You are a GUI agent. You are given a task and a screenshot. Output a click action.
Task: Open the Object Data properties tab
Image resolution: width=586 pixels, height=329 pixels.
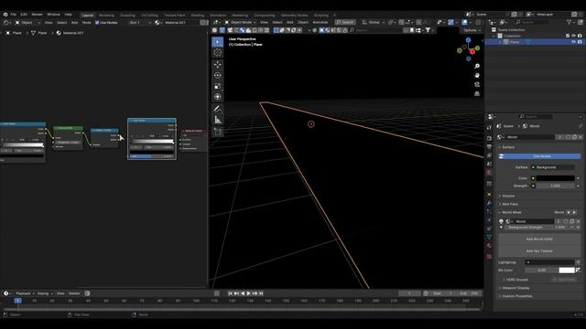pyautogui.click(x=489, y=238)
